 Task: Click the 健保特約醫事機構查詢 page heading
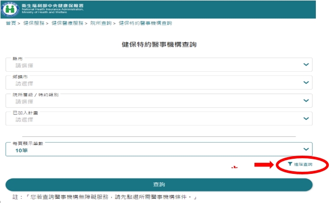(x=159, y=44)
